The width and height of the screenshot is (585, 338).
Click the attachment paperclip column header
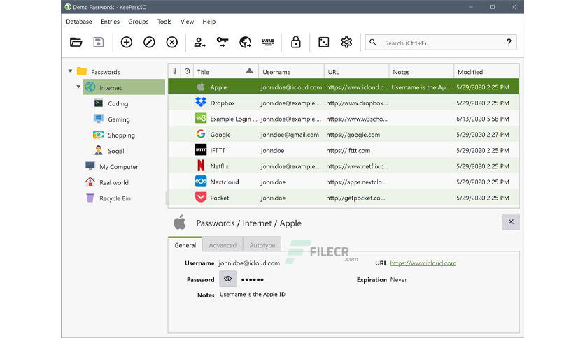pyautogui.click(x=175, y=71)
